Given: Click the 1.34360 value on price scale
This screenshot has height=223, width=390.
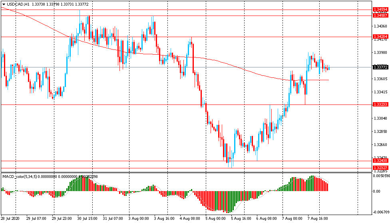Looking at the screenshot, I should 380,26.
